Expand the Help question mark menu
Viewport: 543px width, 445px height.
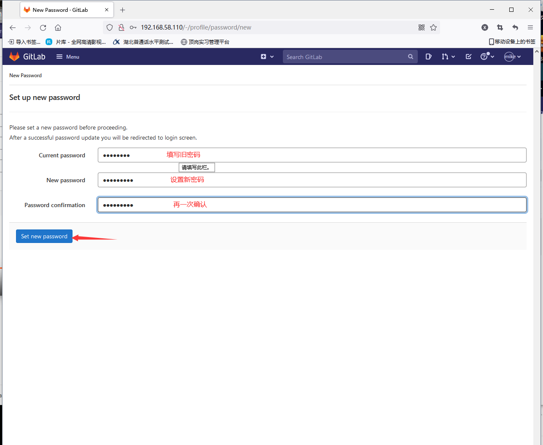coord(487,57)
